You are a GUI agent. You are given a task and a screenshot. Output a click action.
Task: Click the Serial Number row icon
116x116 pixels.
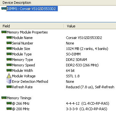[9, 43]
